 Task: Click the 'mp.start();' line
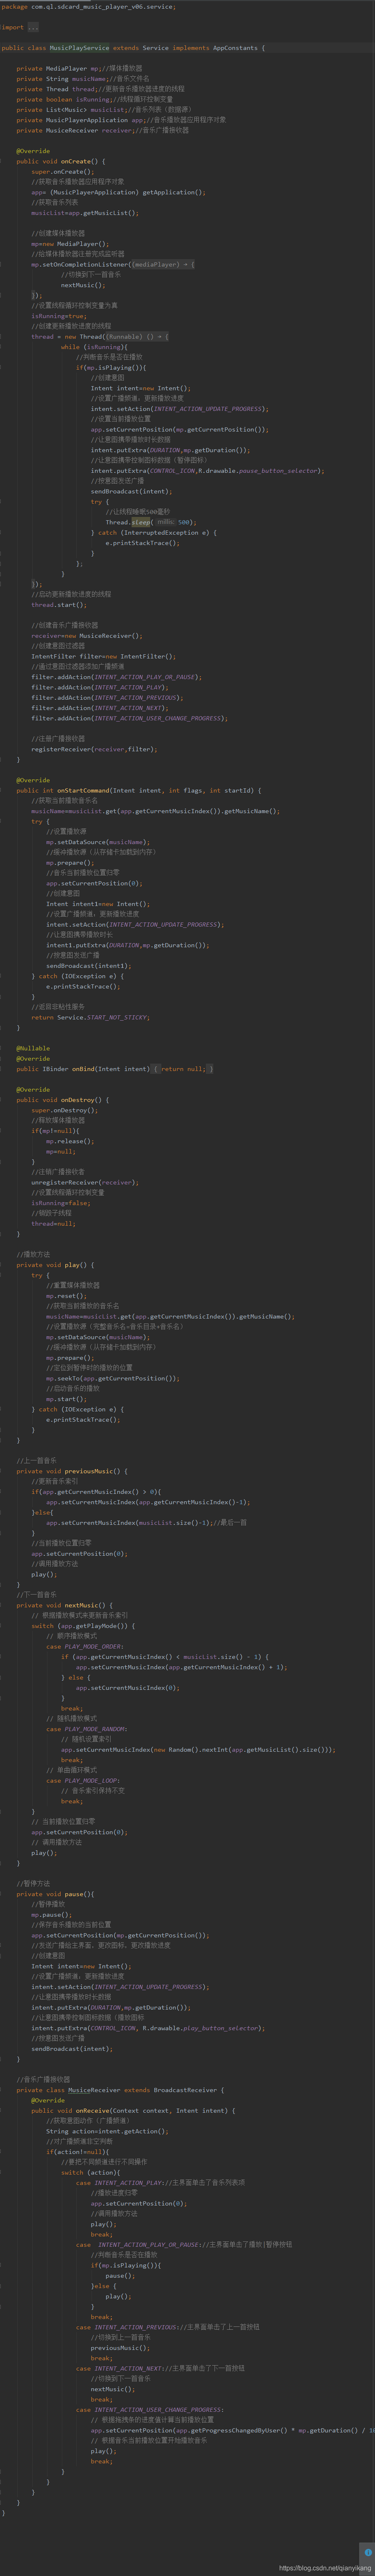(67, 1398)
